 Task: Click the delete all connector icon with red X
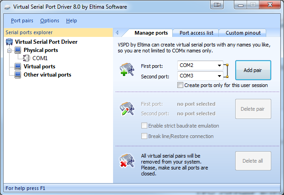(127, 161)
